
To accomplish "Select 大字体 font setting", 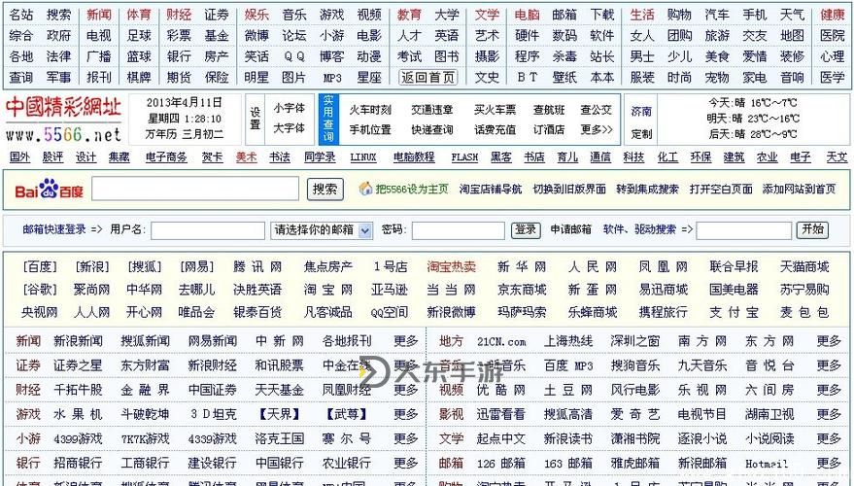I will click(290, 128).
